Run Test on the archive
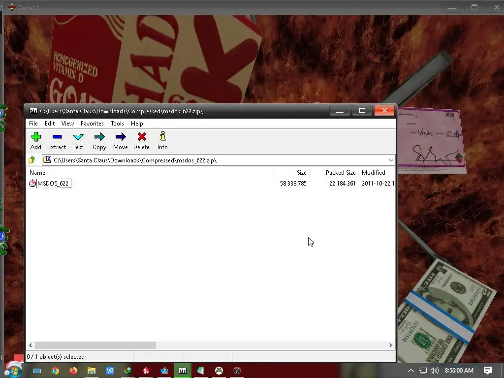The image size is (504, 378). coord(78,141)
